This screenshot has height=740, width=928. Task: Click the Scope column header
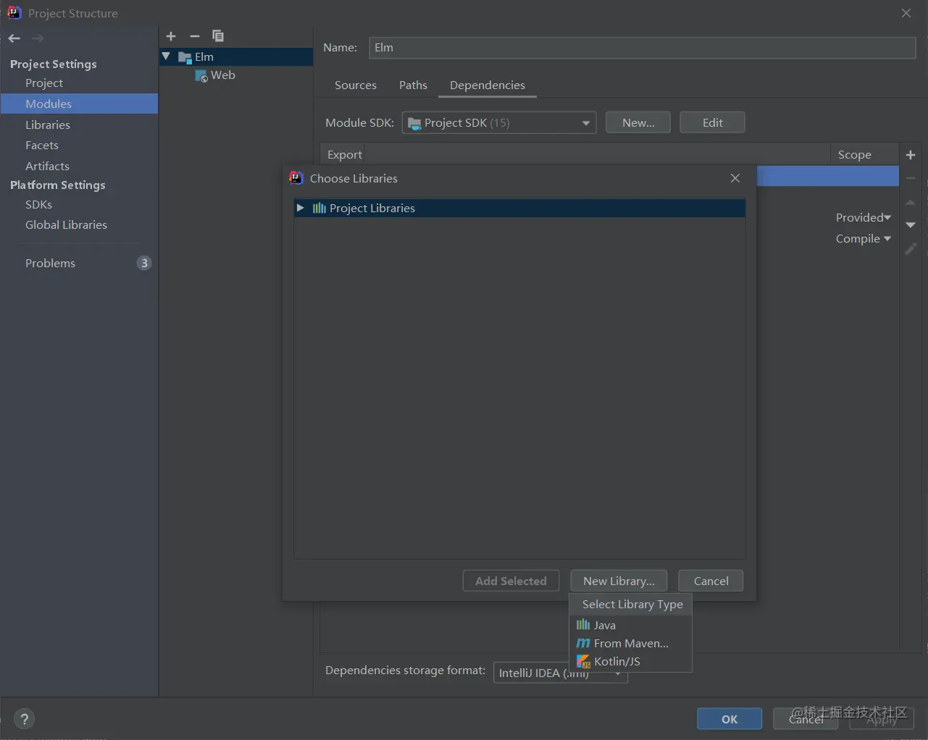(855, 155)
